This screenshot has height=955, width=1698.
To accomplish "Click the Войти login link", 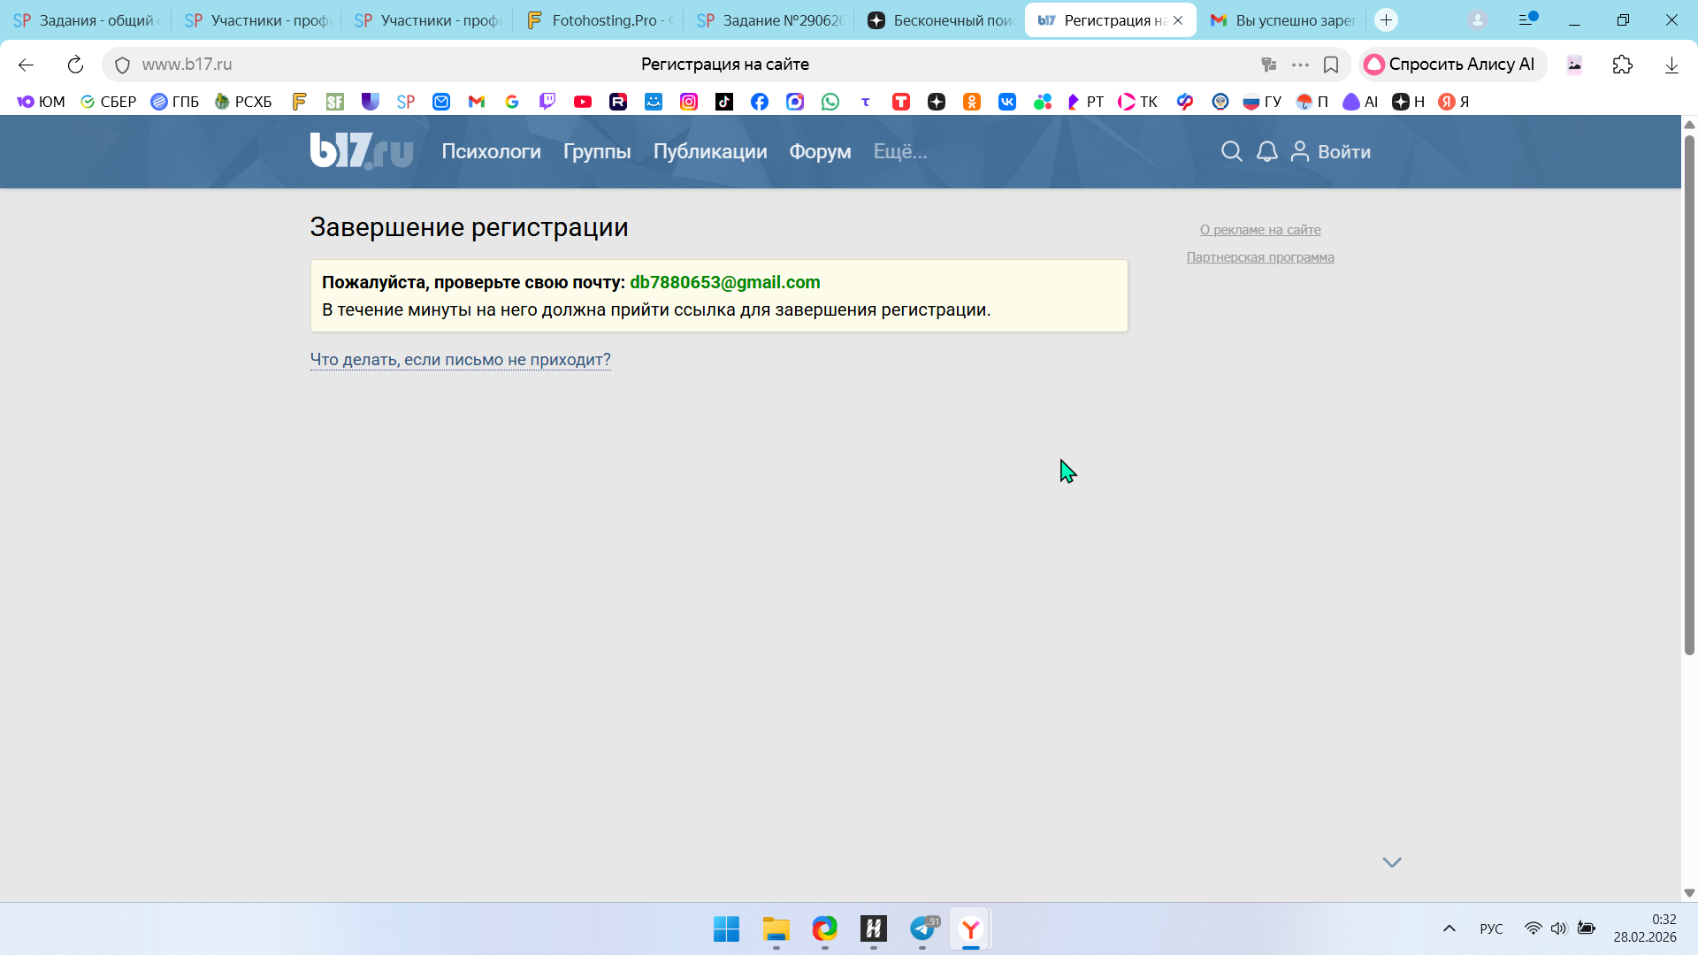I will [1342, 151].
